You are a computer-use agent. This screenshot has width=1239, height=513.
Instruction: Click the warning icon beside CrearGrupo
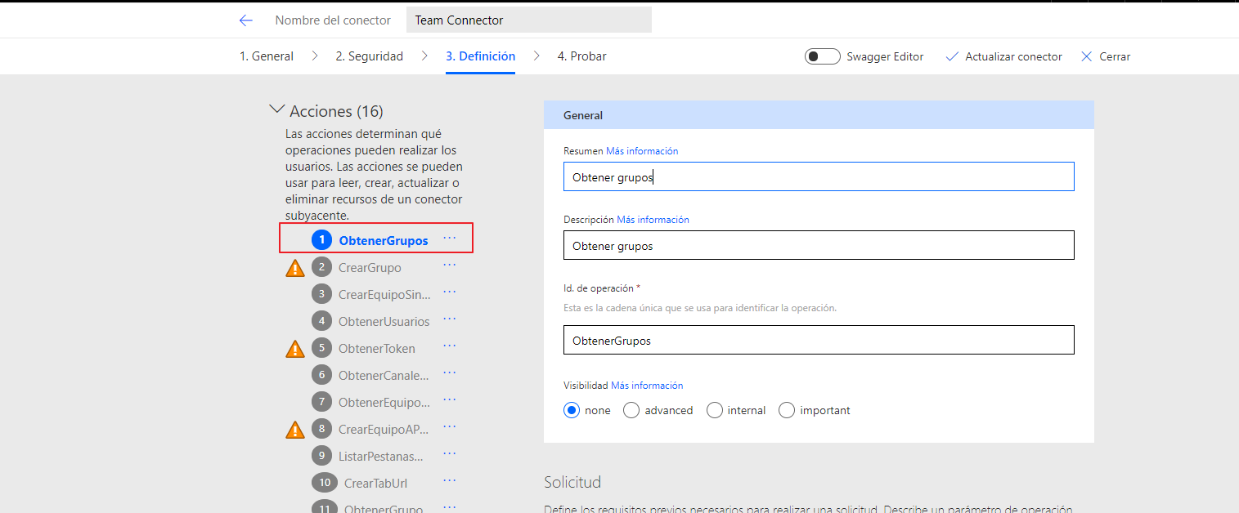pos(295,268)
